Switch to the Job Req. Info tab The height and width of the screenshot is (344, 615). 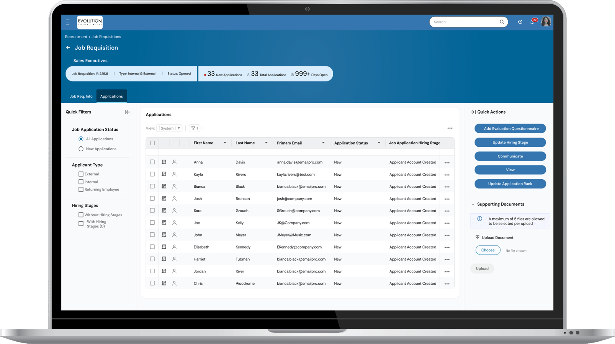[81, 96]
